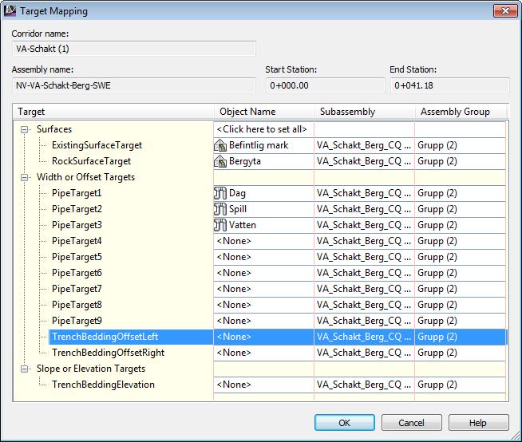Set the <None> object for PipeTarget4
The height and width of the screenshot is (442, 522).
(263, 241)
